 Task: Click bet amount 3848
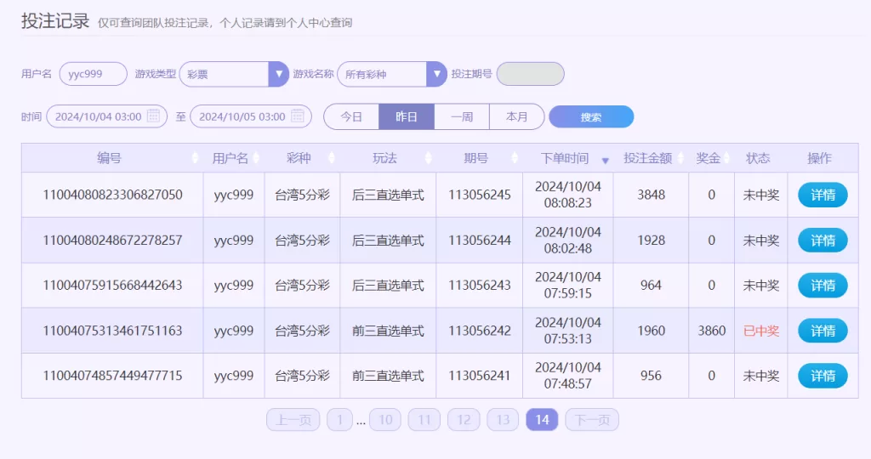point(651,195)
